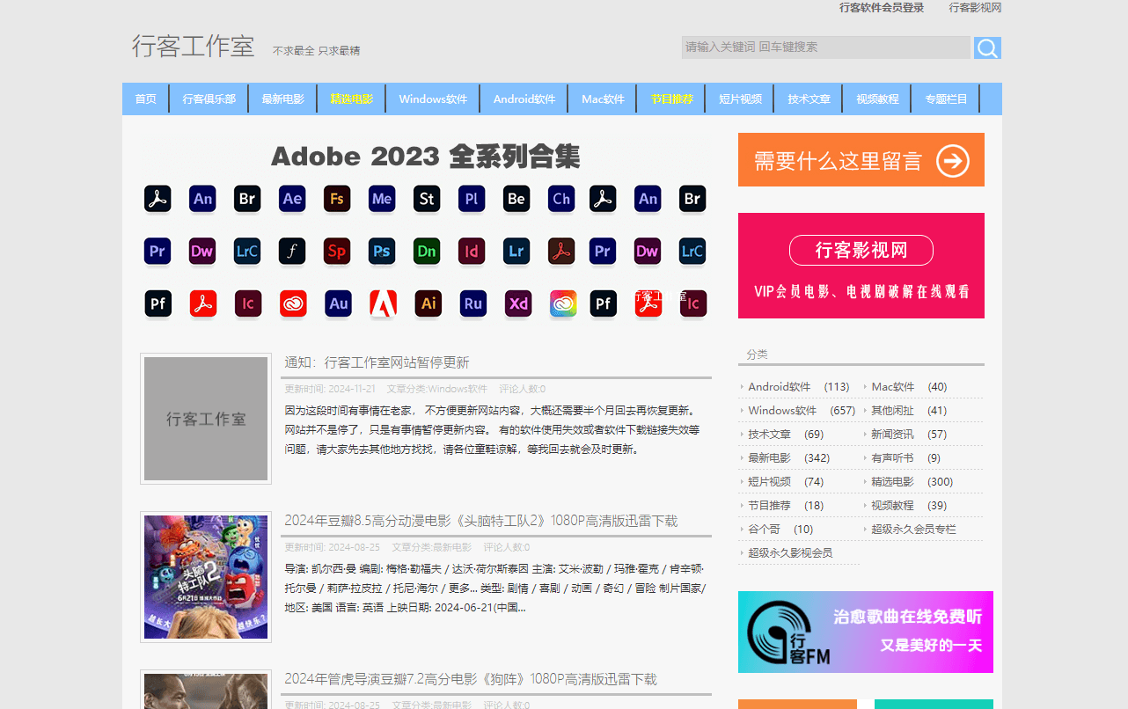Image resolution: width=1128 pixels, height=709 pixels.
Task: Select the Illustrator (Ai) icon
Action: pyautogui.click(x=428, y=303)
